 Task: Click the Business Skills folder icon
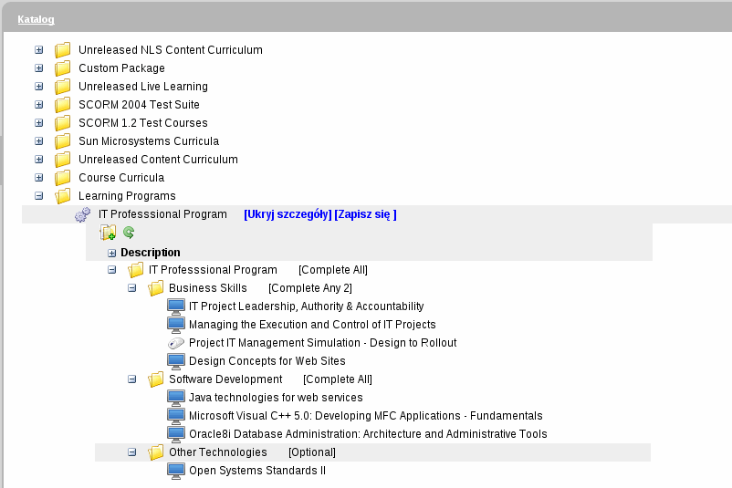156,288
